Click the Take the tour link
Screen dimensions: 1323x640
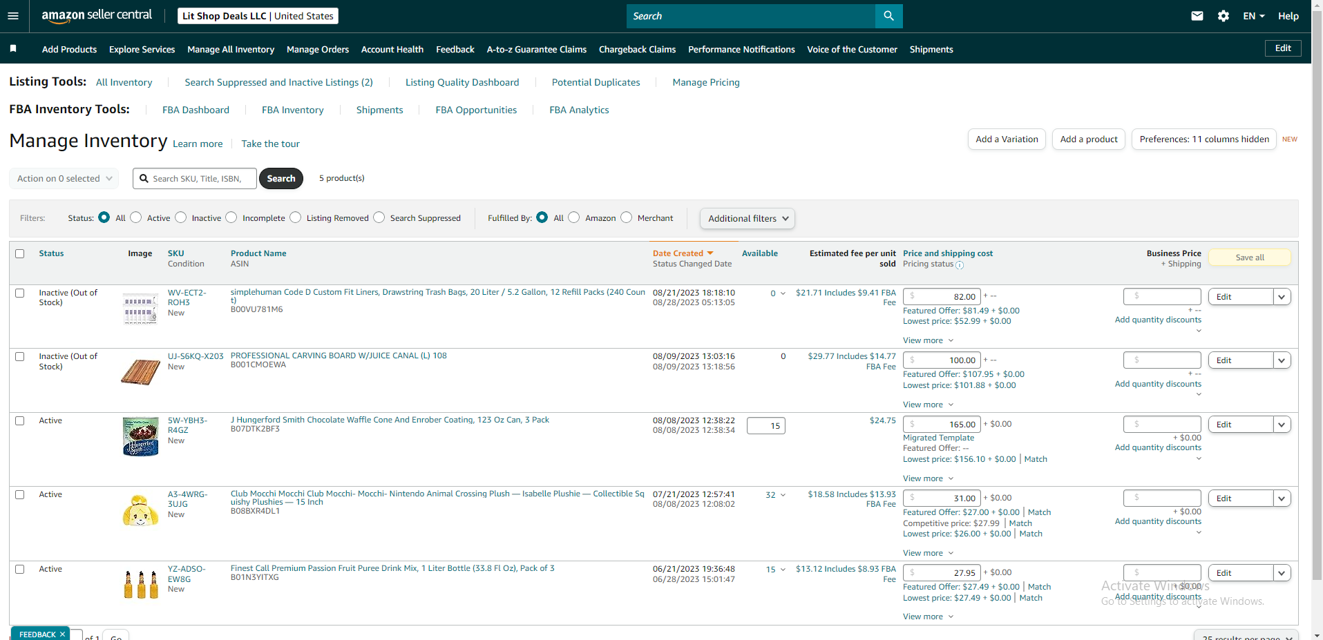click(270, 144)
